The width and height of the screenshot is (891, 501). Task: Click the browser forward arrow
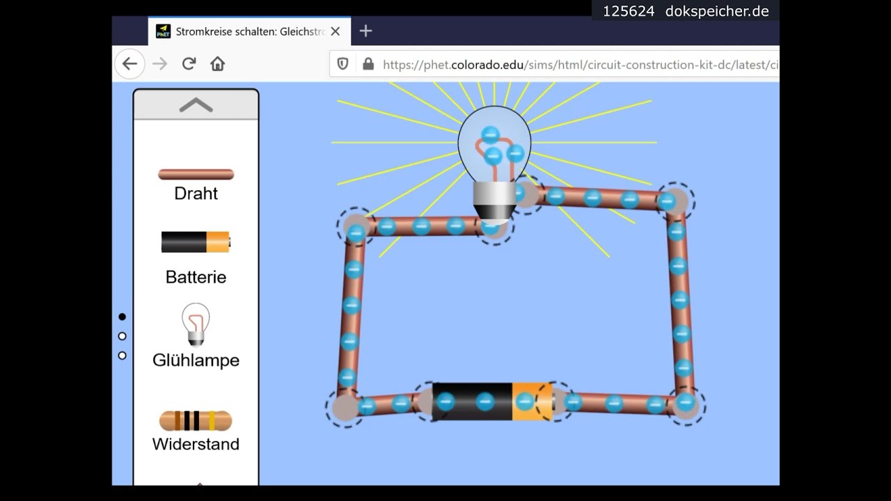tap(159, 64)
